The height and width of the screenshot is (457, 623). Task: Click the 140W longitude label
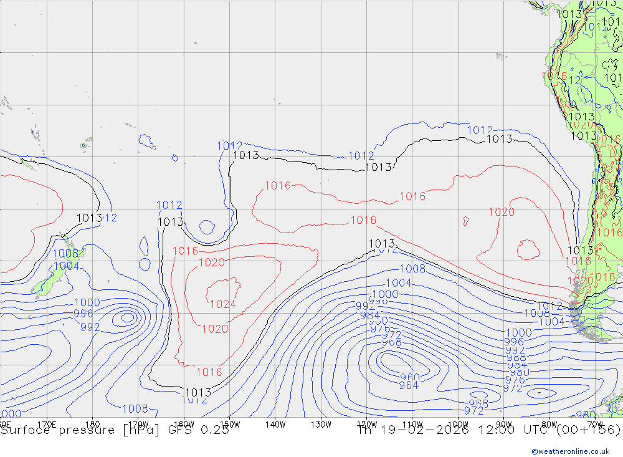[275, 425]
